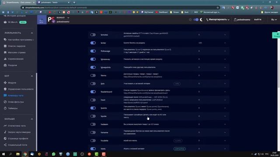Screen dimensions: 280x157
Task: Click the Спам фильтры circle icon
Action: (5, 102)
